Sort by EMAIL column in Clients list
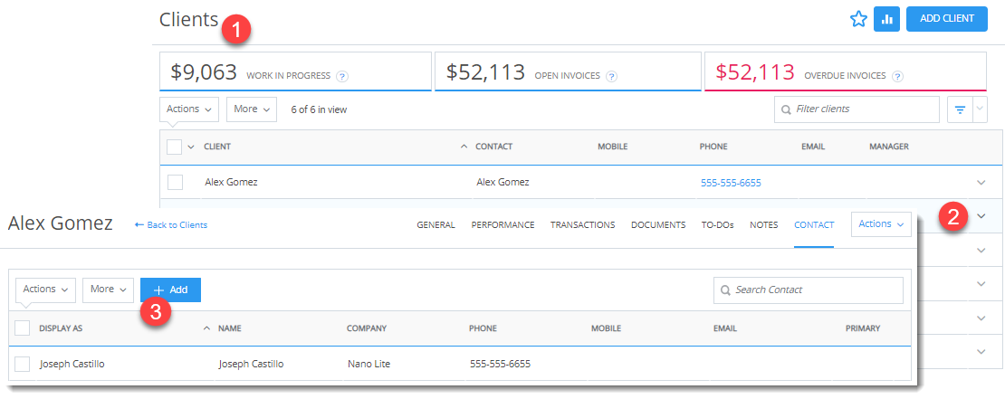 (813, 147)
